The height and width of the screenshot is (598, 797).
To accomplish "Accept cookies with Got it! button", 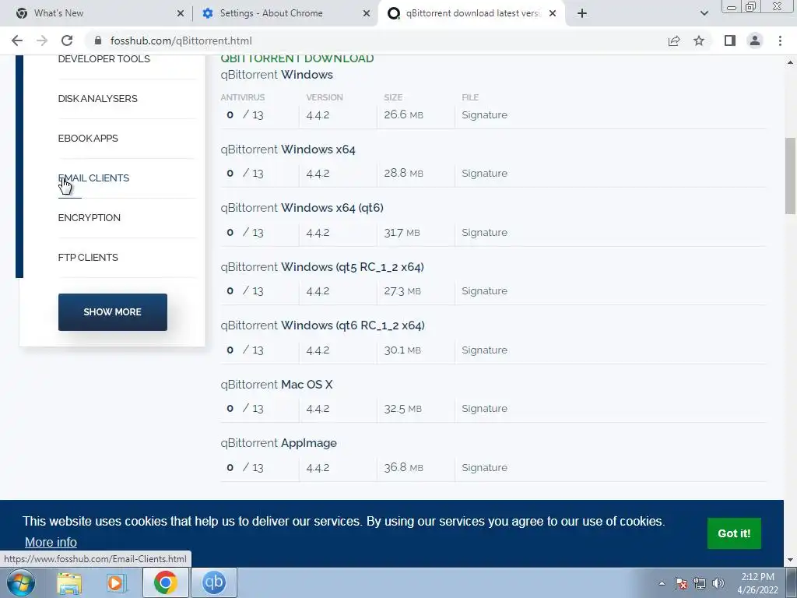I will (734, 533).
